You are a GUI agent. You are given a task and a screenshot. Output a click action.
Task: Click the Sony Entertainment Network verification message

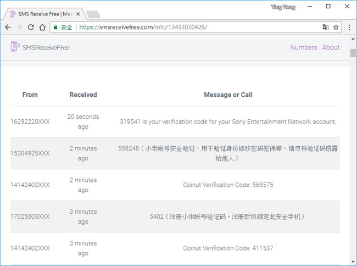click(x=228, y=121)
